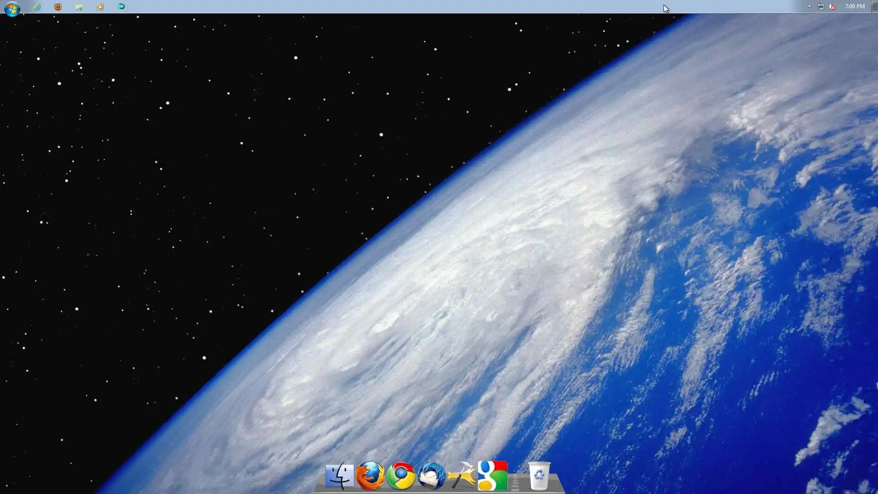Open the 7:00 PM clock
This screenshot has width=878, height=494.
point(855,6)
